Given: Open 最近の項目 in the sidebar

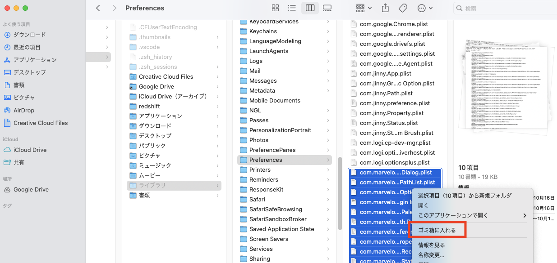Looking at the screenshot, I should (x=27, y=47).
